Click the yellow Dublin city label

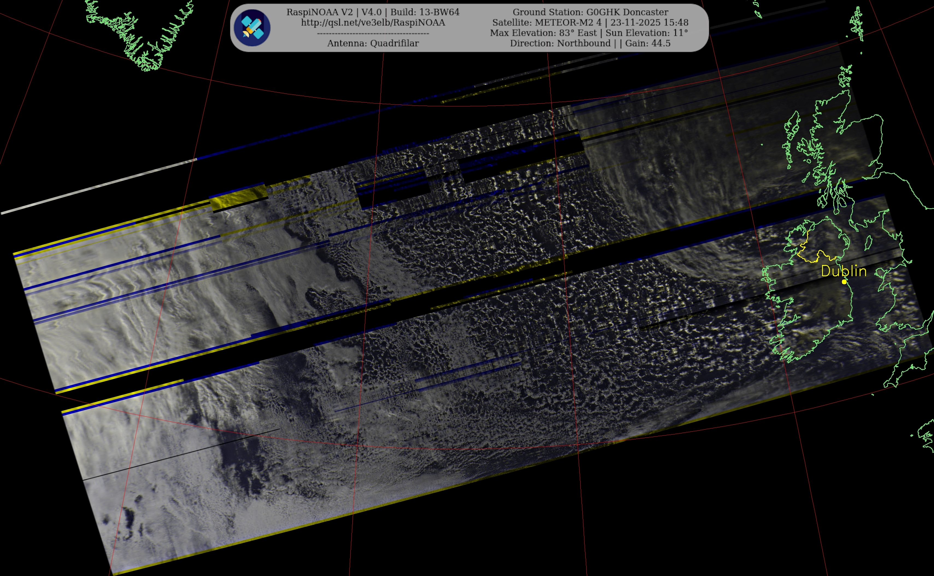tap(844, 271)
